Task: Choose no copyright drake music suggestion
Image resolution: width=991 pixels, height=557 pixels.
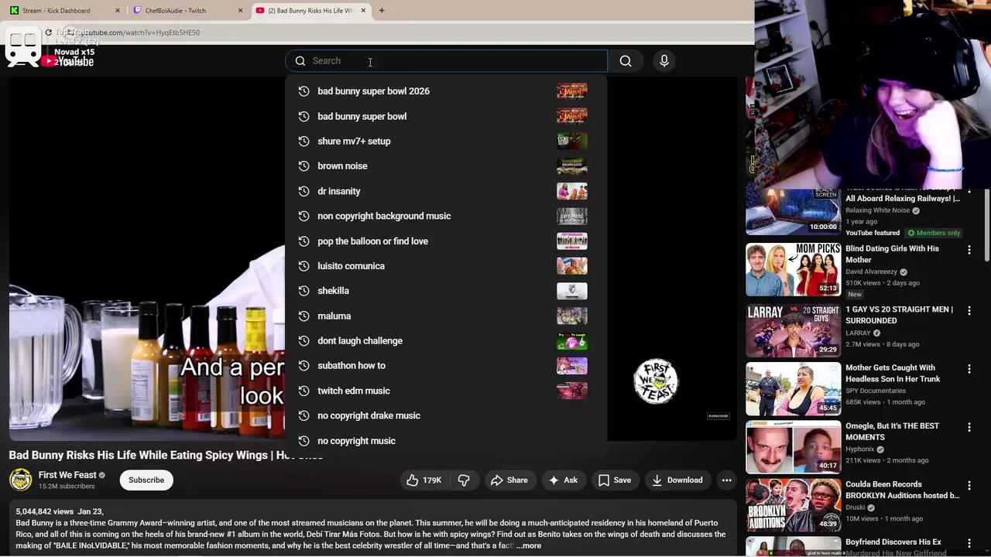Action: click(447, 415)
